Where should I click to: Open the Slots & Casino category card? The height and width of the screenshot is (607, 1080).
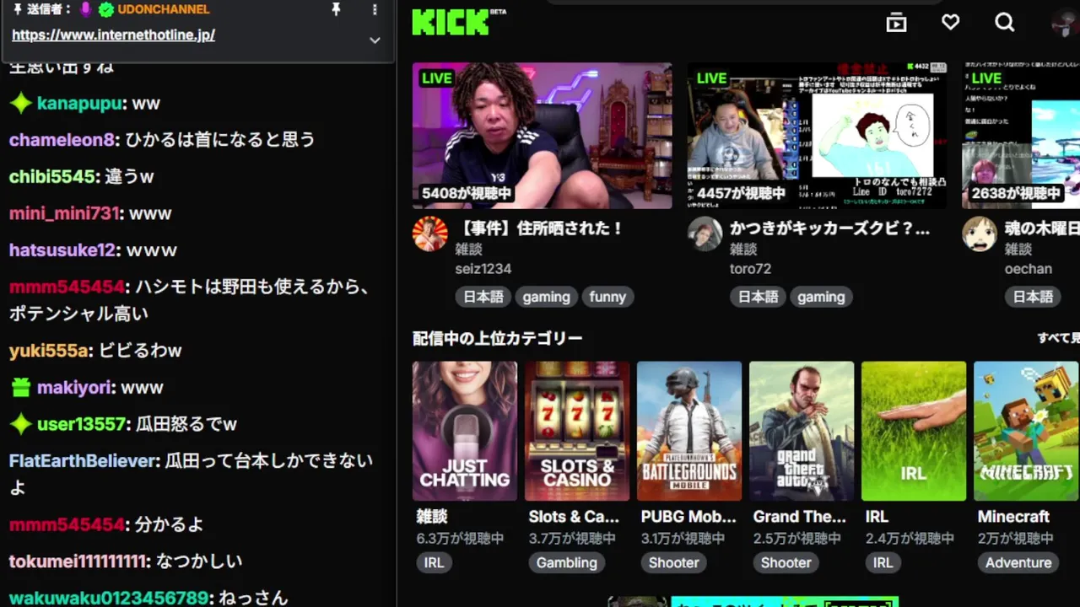point(577,431)
